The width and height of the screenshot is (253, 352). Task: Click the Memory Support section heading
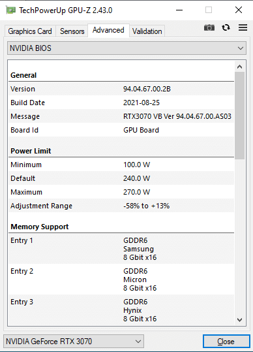(39, 227)
